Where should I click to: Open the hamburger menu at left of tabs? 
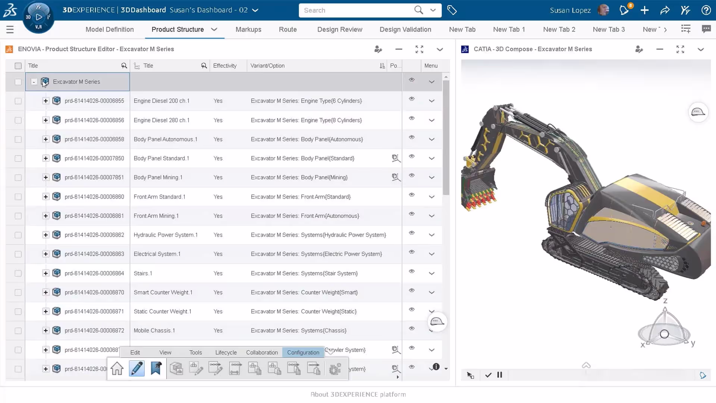10,29
